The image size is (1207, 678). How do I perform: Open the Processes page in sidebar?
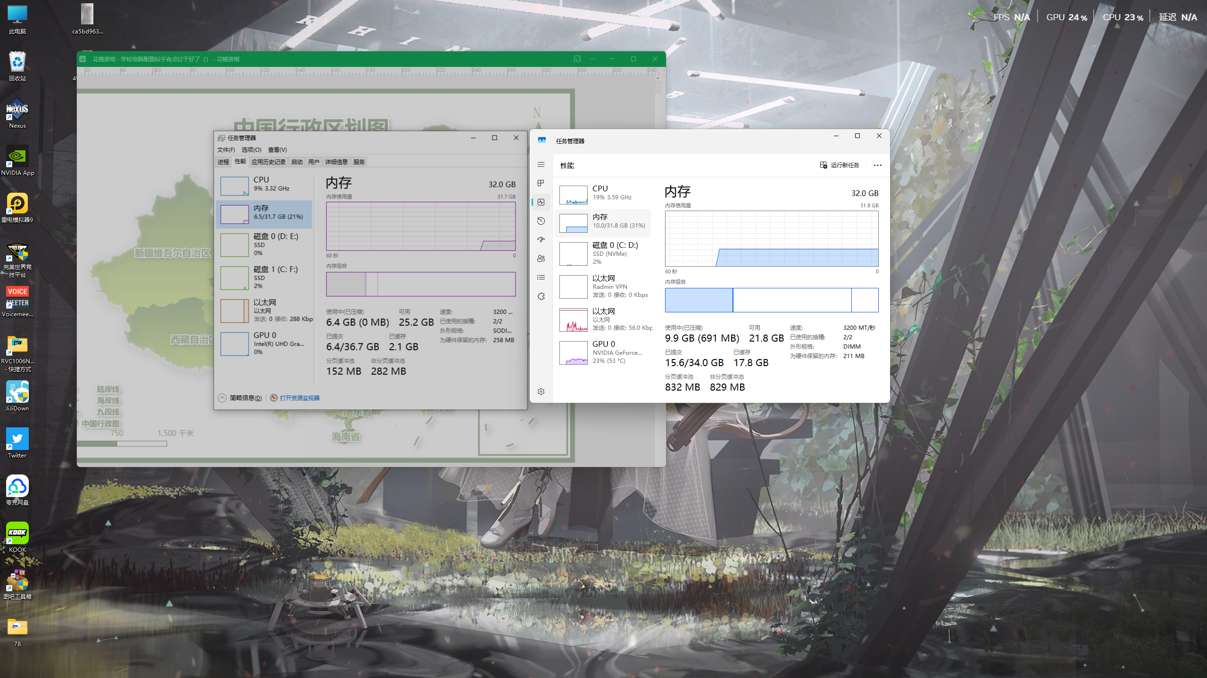pos(541,183)
